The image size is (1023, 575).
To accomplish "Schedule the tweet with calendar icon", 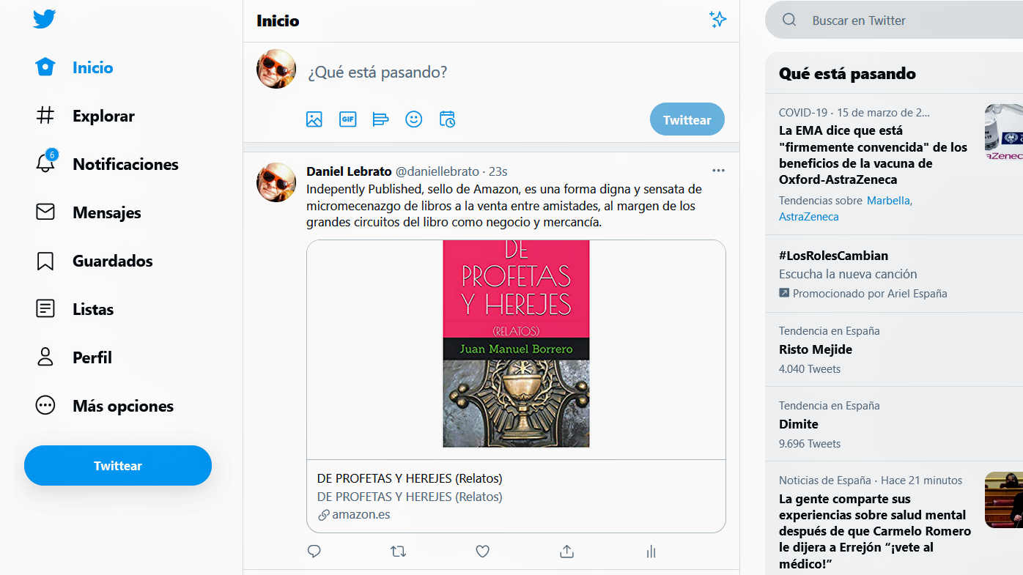I will [447, 119].
